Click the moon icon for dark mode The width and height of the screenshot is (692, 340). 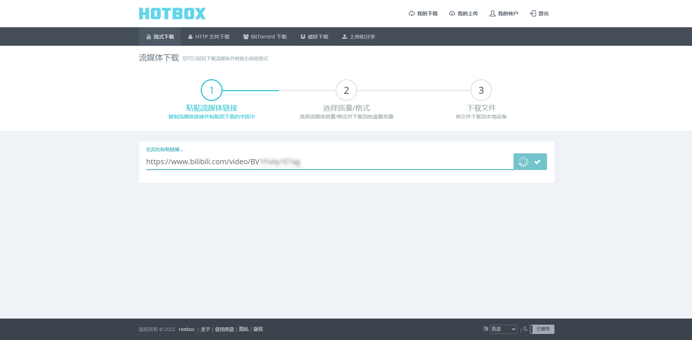pos(526,329)
